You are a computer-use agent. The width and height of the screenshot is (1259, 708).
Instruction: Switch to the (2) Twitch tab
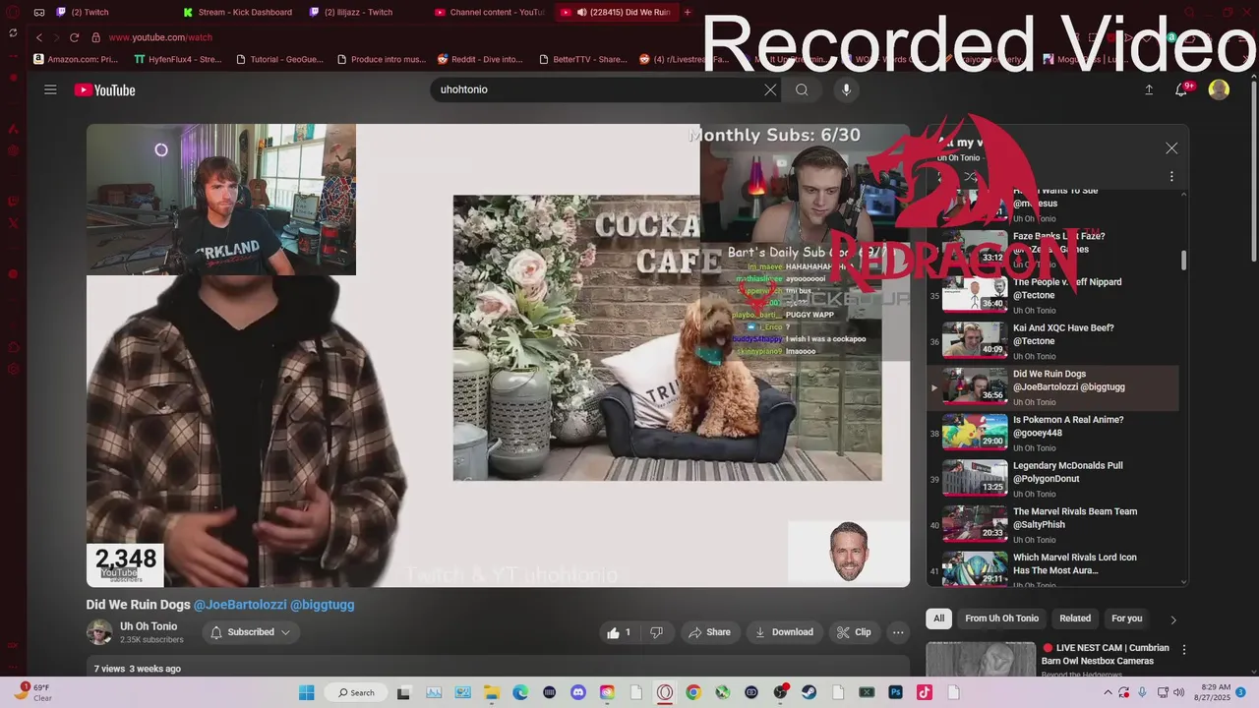click(90, 12)
